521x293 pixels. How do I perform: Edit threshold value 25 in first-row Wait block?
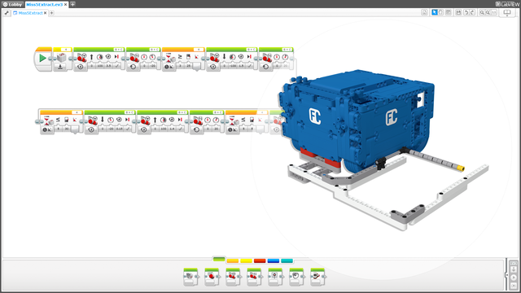tap(188, 66)
